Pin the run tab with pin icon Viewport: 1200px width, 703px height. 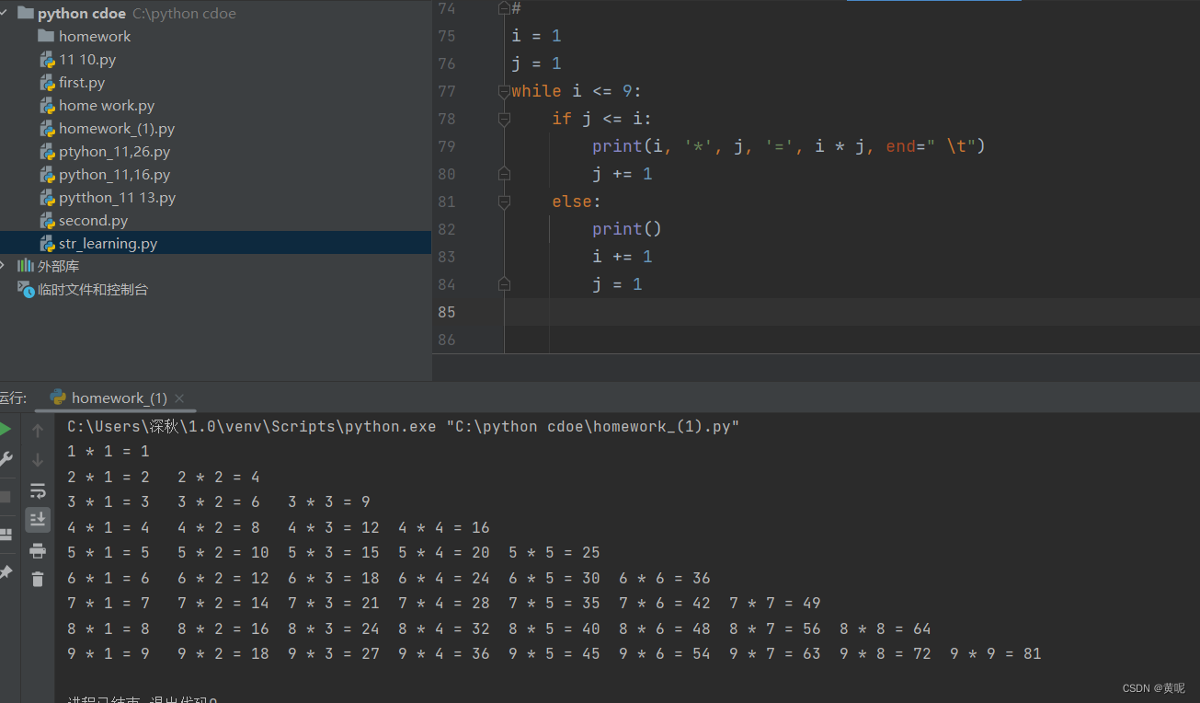point(6,572)
